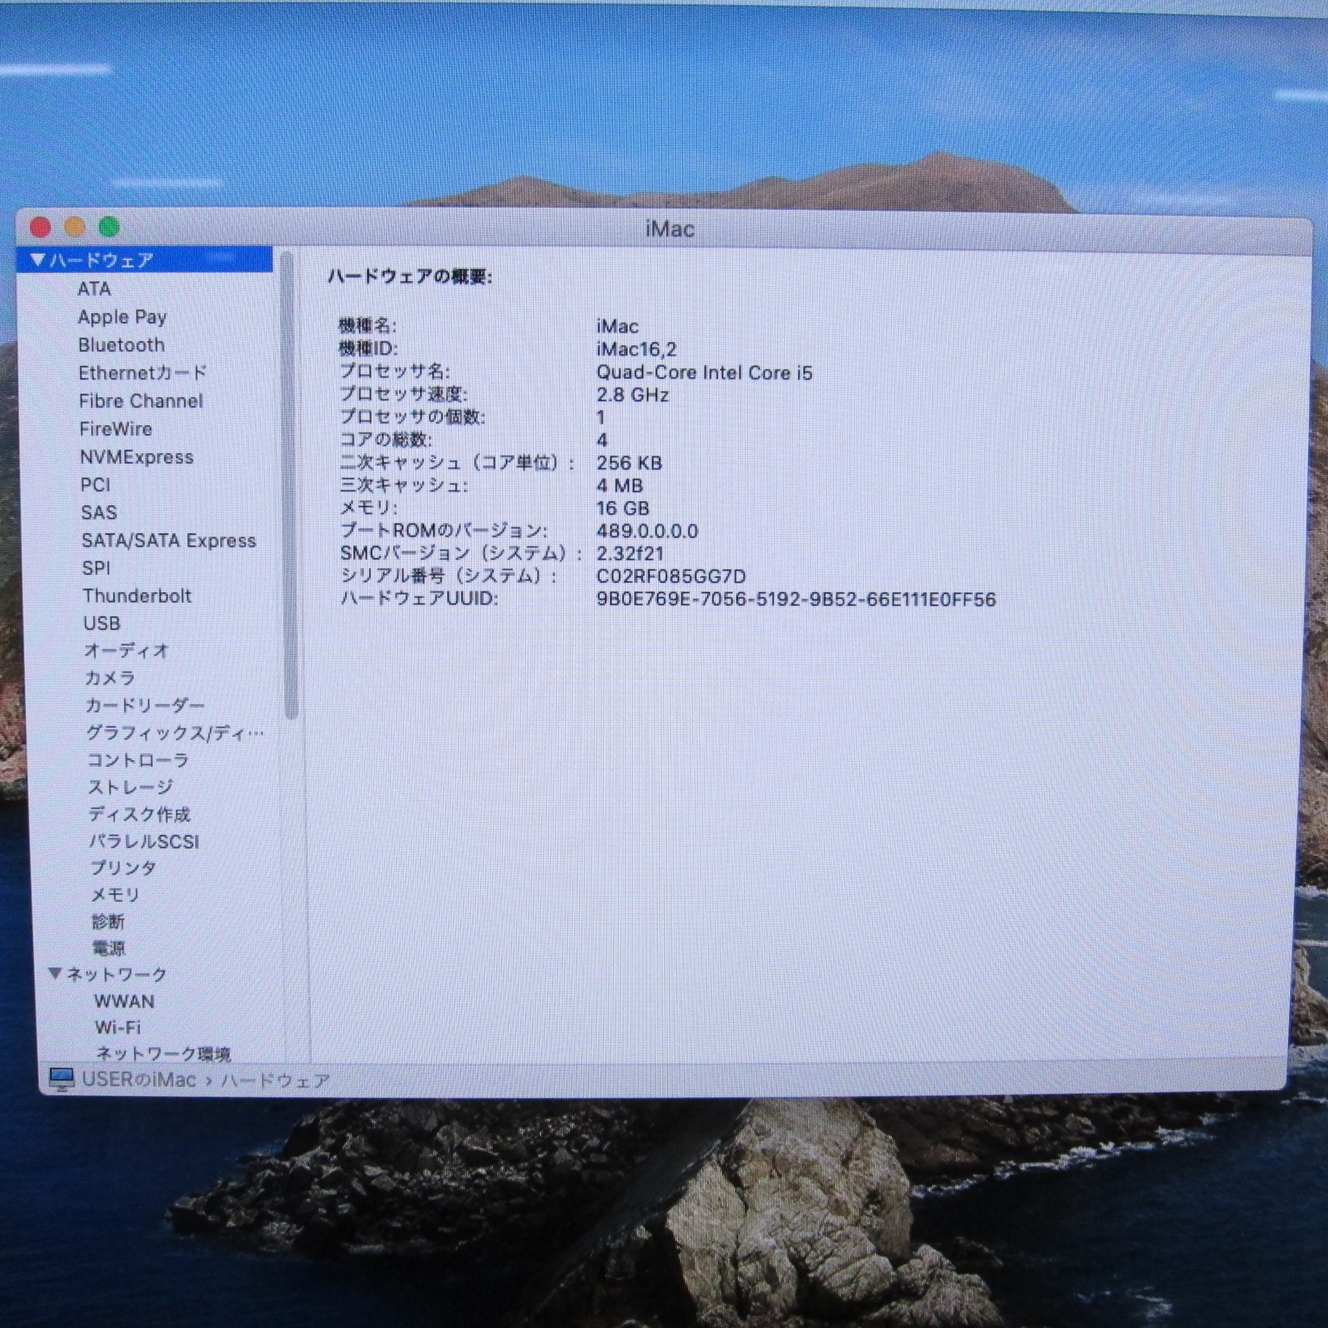The image size is (1328, 1328).
Task: Click USERのiMac in the path bar
Action: point(139,1079)
